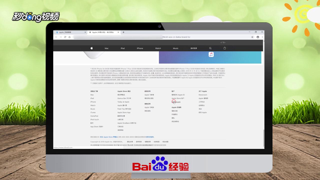The height and width of the screenshot is (180, 320).
Task: Open the 隐私政策 link in the legal footer
Action: (x=130, y=142)
